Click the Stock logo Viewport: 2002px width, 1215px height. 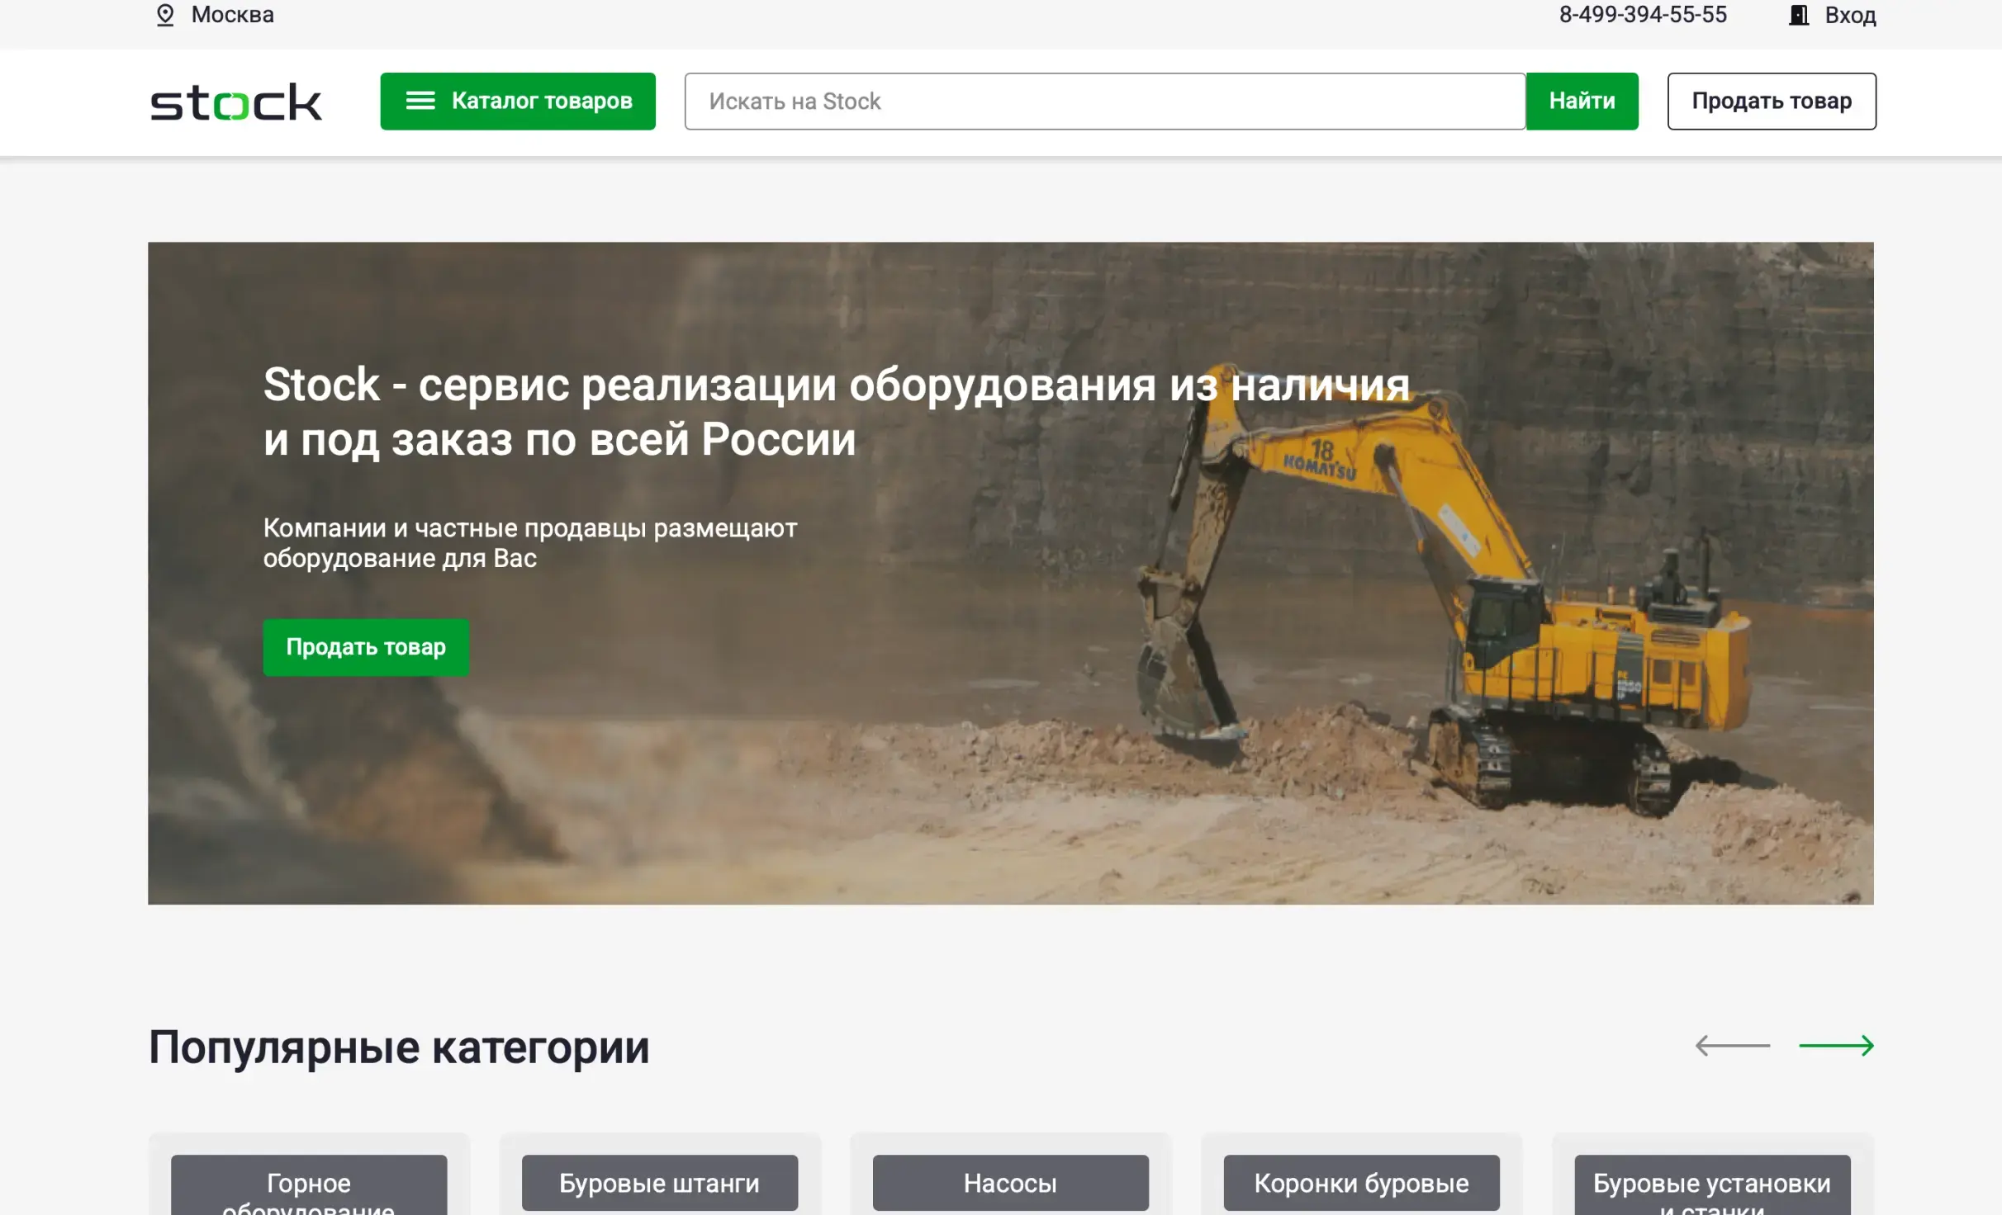pos(237,102)
